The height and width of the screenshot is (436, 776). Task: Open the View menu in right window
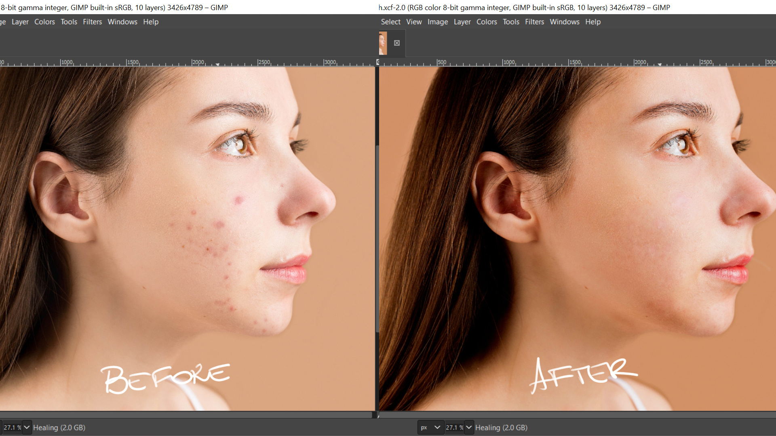point(414,22)
